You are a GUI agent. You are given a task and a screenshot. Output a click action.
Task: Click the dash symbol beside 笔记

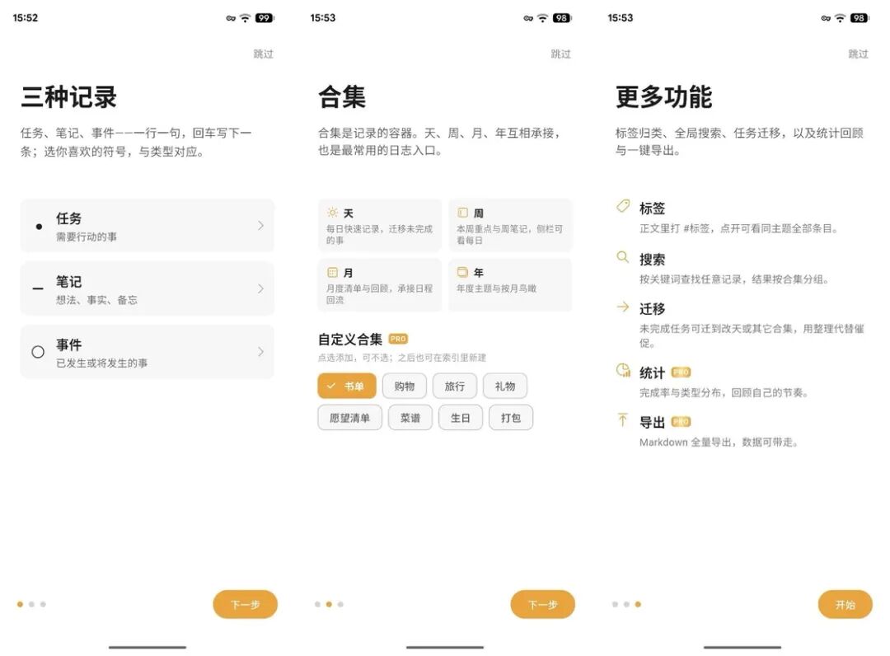(38, 288)
